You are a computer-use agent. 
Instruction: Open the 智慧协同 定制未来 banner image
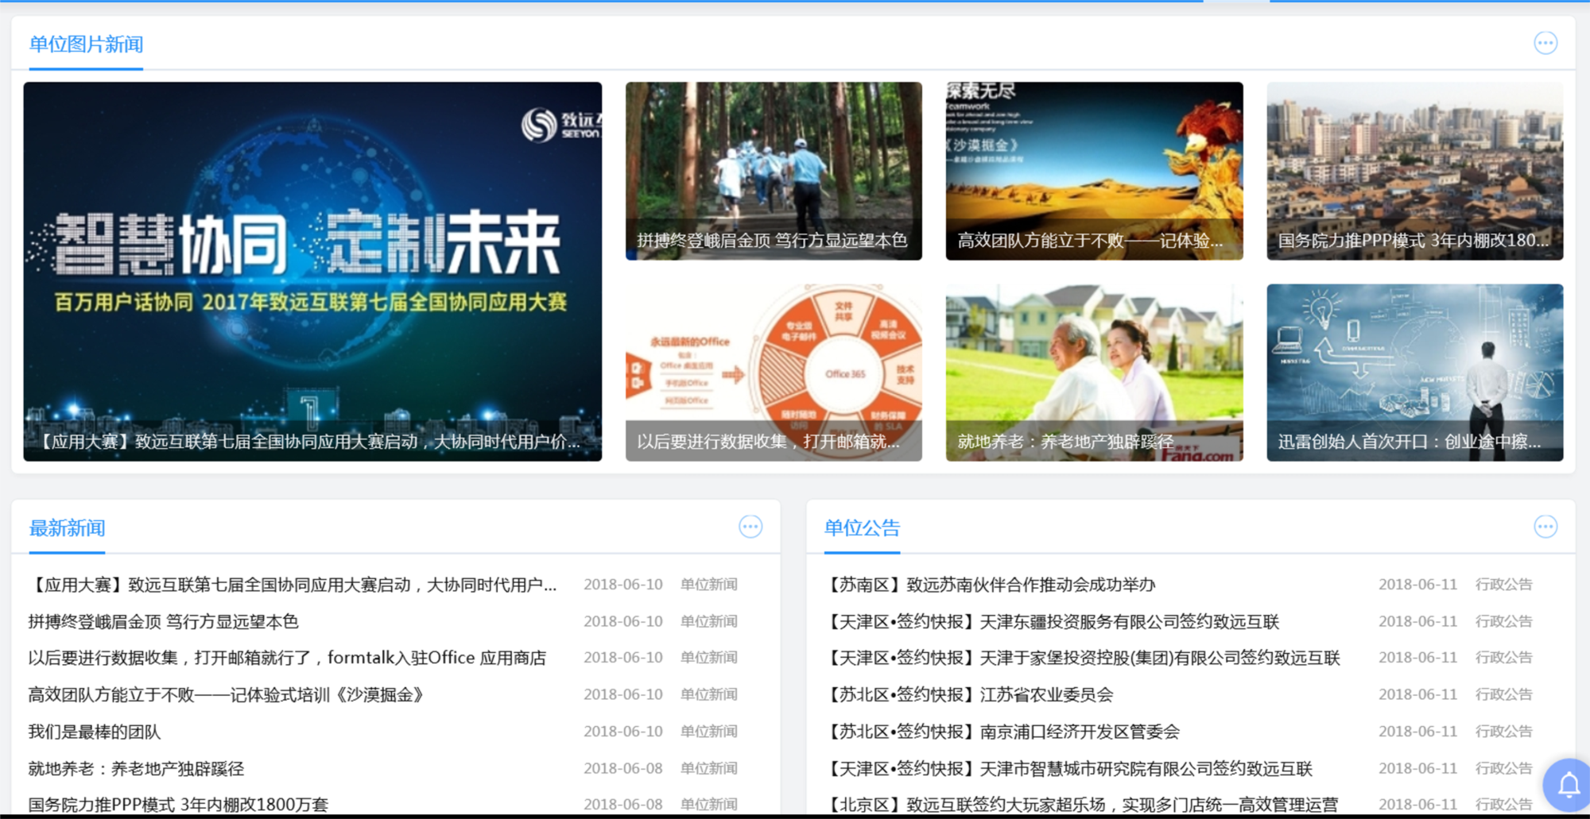point(312,272)
